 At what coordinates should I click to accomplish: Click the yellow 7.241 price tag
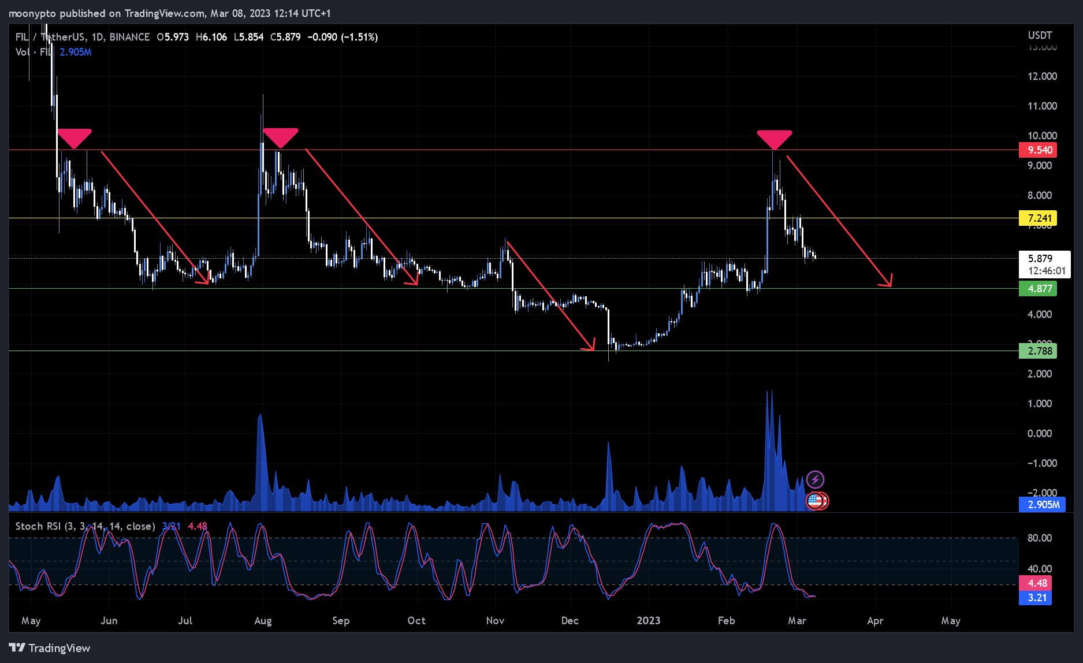click(x=1038, y=218)
